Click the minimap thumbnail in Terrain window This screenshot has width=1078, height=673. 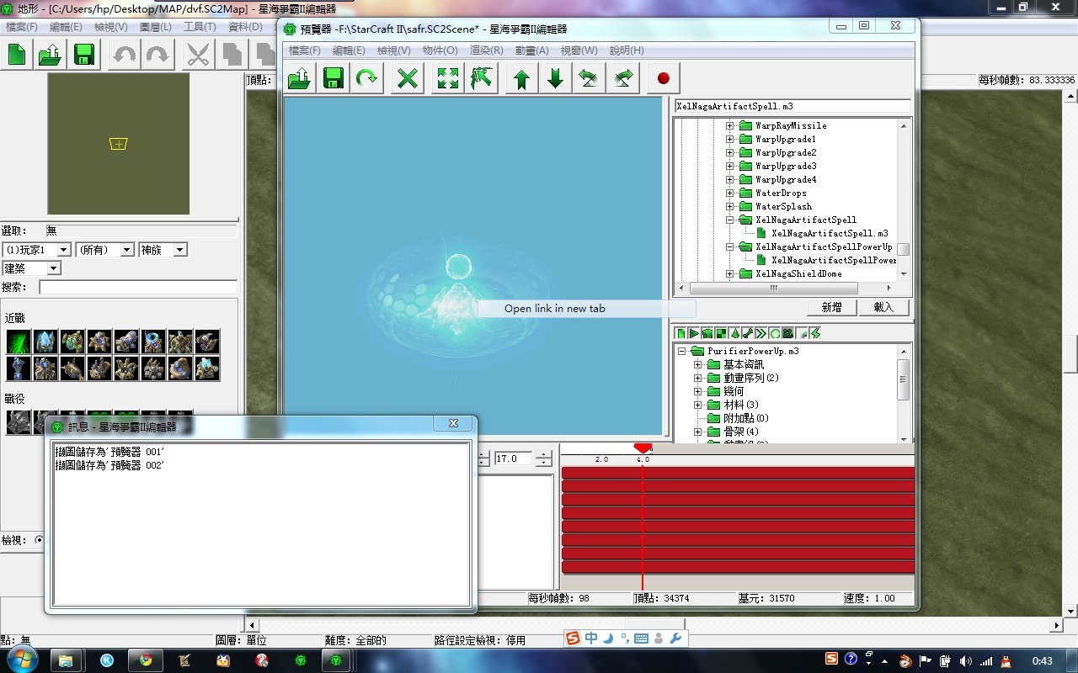pos(119,144)
